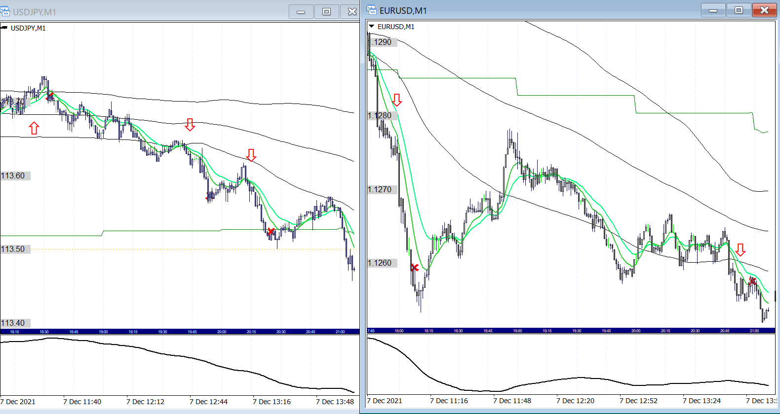The width and height of the screenshot is (780, 414).
Task: Click the '7 Dec 11:16' time axis label
Action: click(449, 401)
